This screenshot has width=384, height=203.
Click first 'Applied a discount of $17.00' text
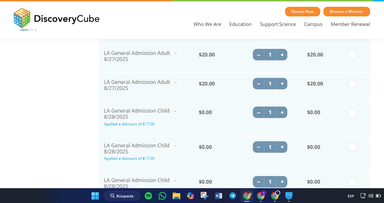pyautogui.click(x=129, y=124)
